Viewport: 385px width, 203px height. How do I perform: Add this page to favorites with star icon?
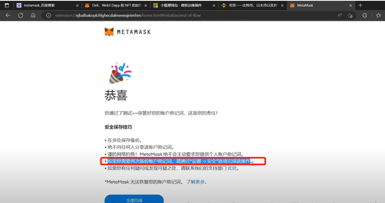pos(350,15)
